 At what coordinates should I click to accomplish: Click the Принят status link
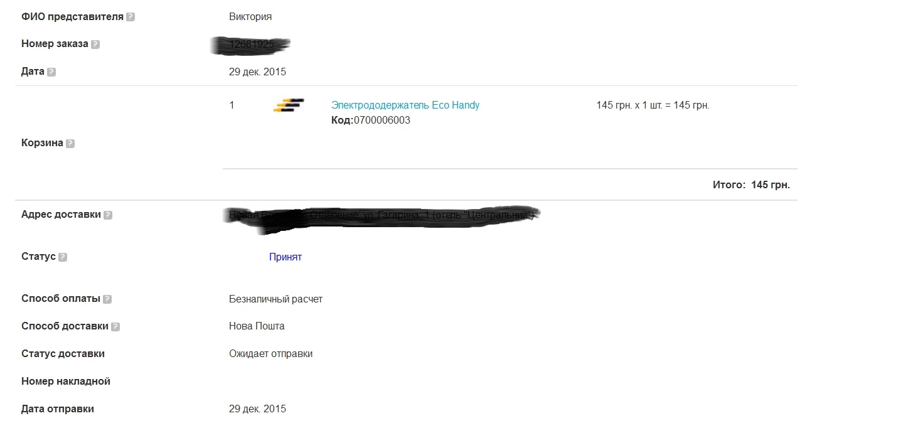[286, 257]
